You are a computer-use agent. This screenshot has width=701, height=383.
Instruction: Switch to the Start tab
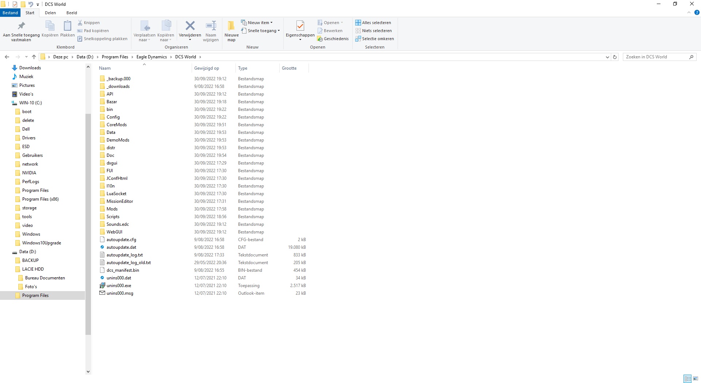click(x=30, y=13)
